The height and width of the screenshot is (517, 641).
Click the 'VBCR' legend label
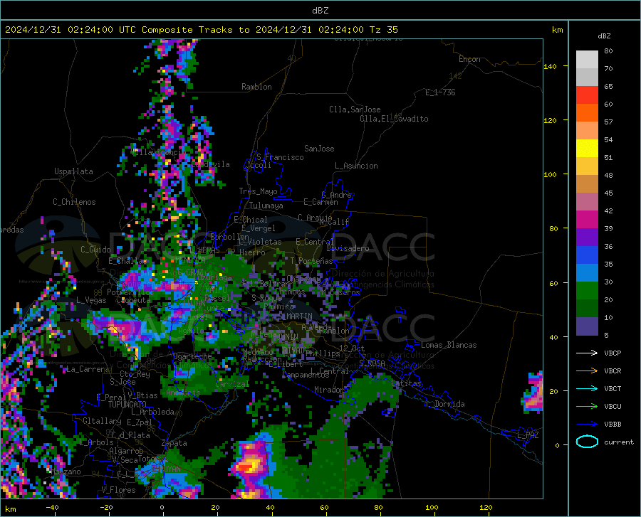tap(613, 371)
